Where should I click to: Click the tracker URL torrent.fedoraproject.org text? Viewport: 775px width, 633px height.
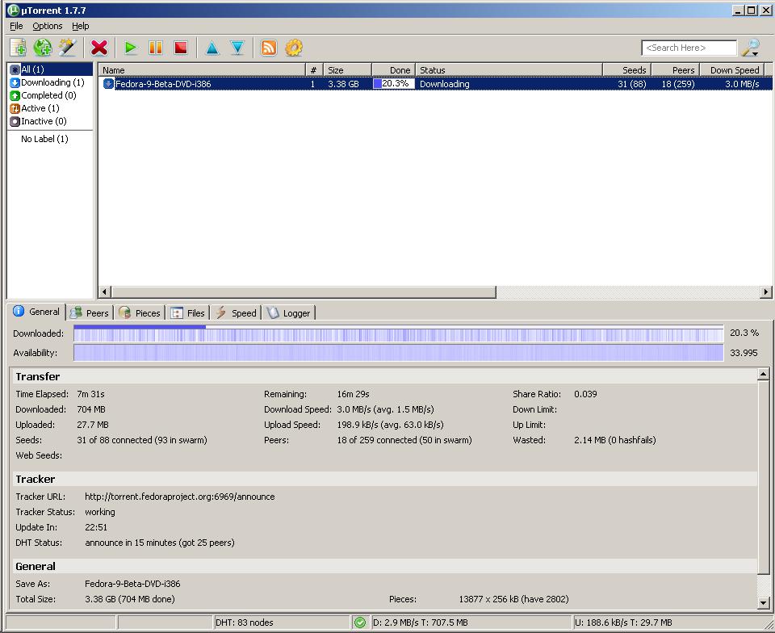point(180,497)
